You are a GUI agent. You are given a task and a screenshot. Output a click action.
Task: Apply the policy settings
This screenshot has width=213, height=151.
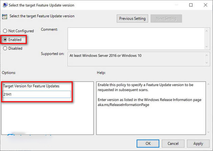click(x=198, y=144)
